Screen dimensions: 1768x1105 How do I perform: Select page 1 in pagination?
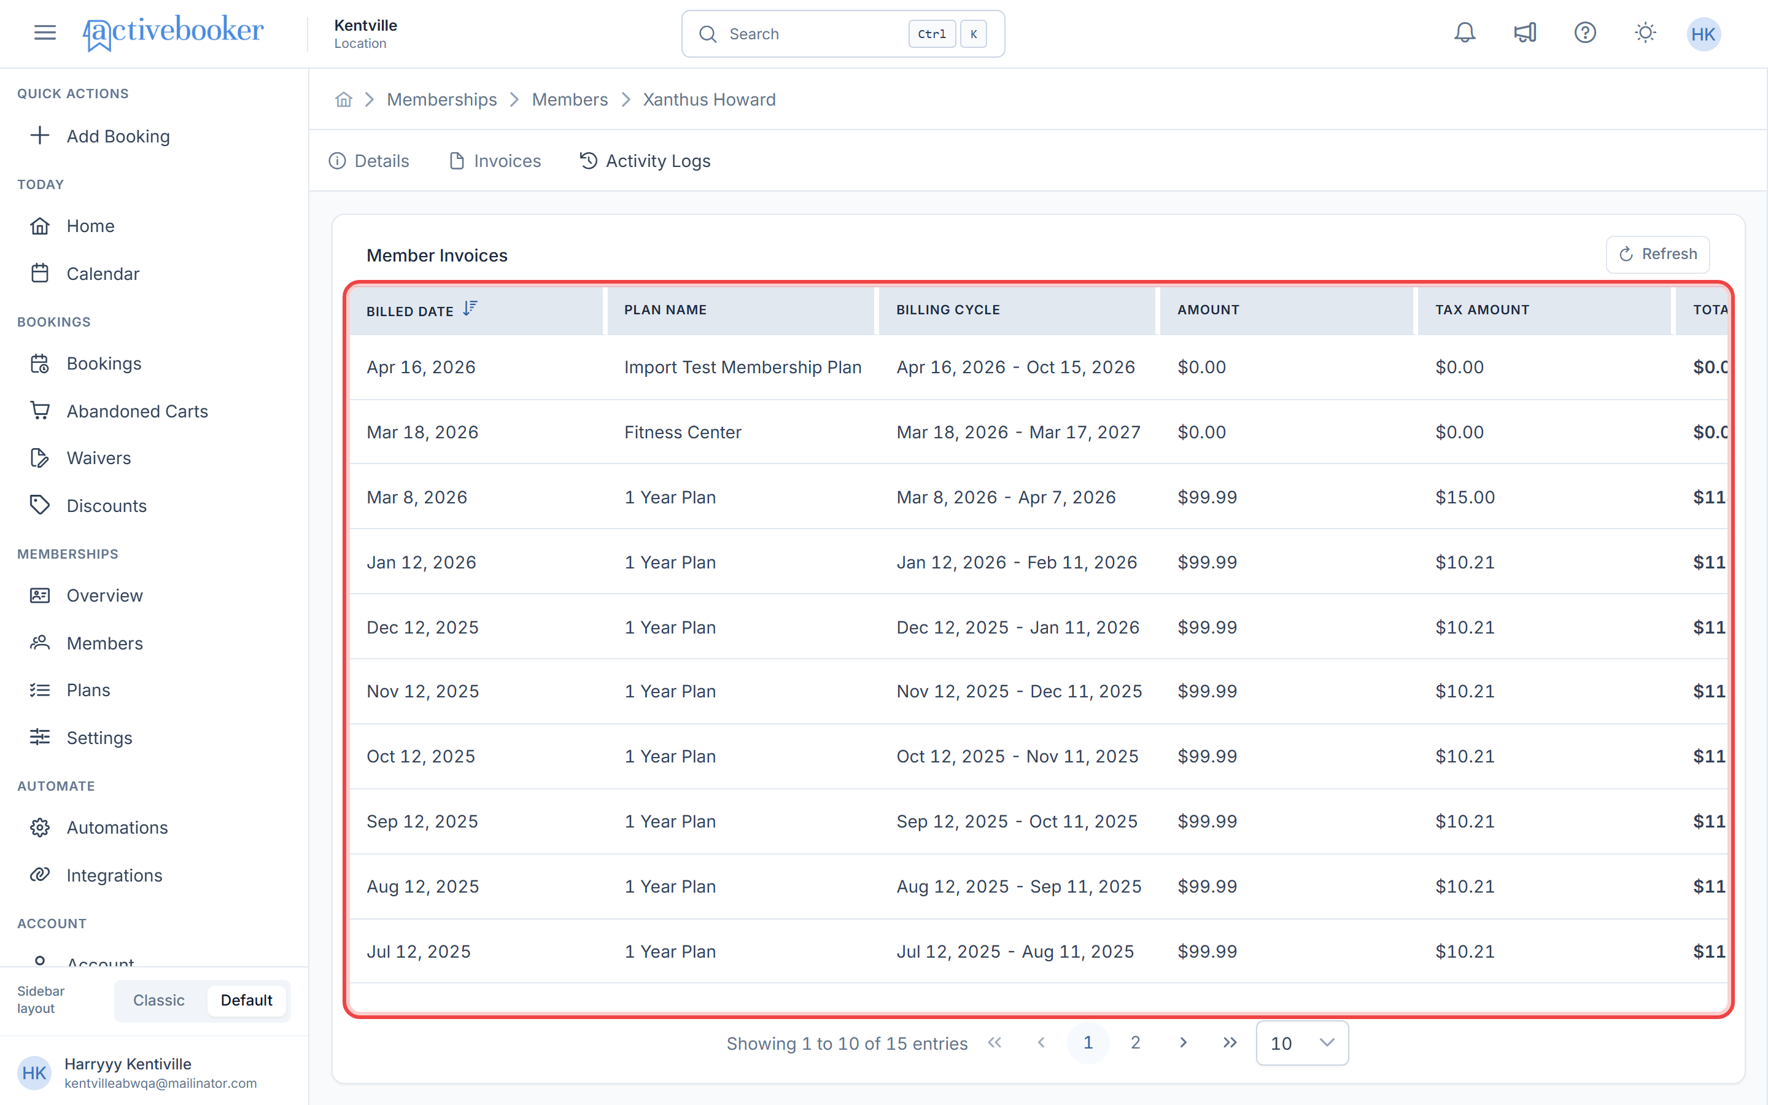point(1088,1043)
